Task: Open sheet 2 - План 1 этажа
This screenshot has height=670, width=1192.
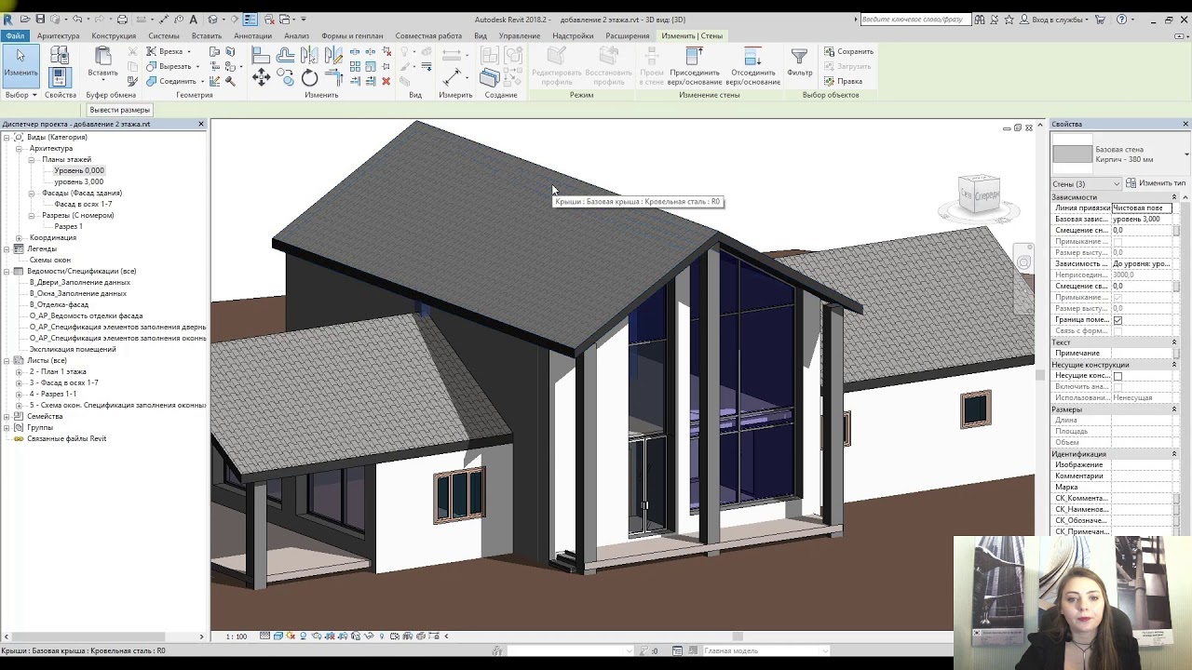Action: click(x=58, y=372)
